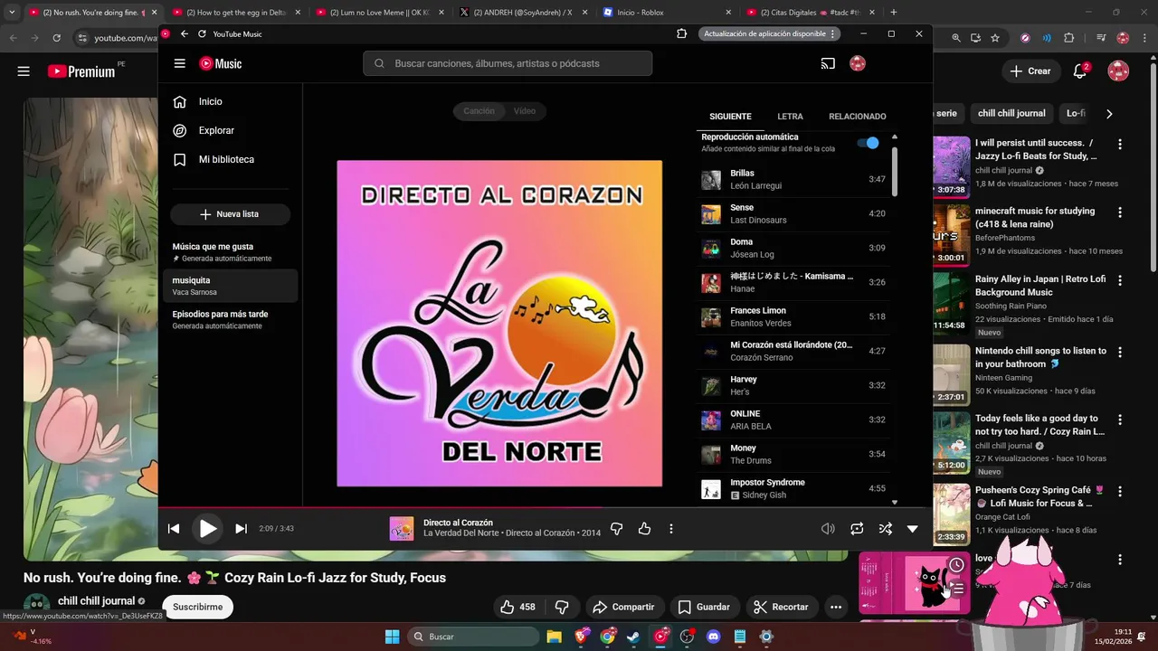
Task: Play Brillas by León Larregui from queue
Action: click(x=793, y=180)
